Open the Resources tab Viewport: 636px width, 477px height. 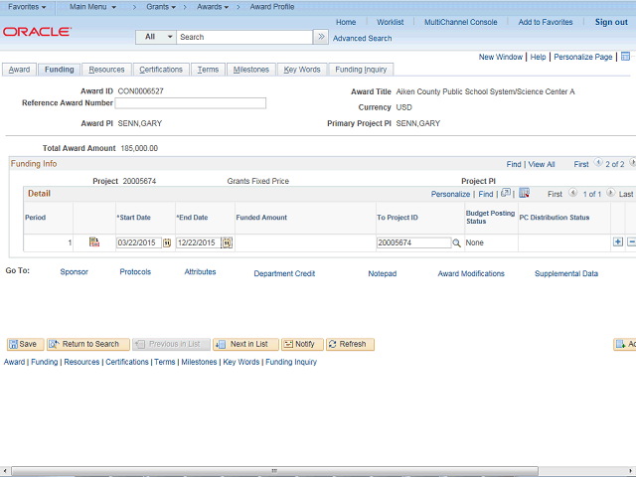tap(106, 70)
